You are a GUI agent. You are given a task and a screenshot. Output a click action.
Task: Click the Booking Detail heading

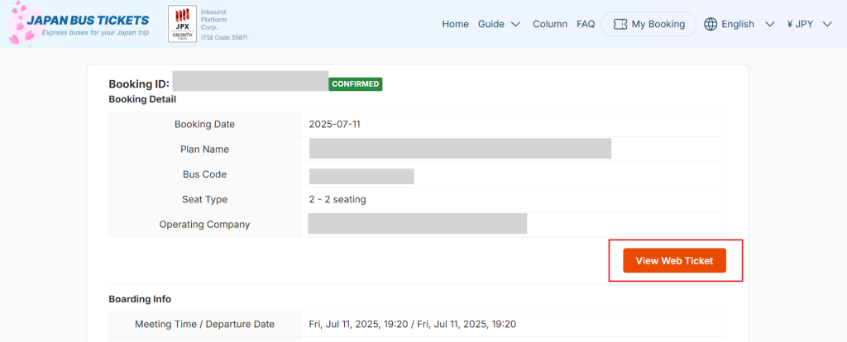tap(142, 99)
